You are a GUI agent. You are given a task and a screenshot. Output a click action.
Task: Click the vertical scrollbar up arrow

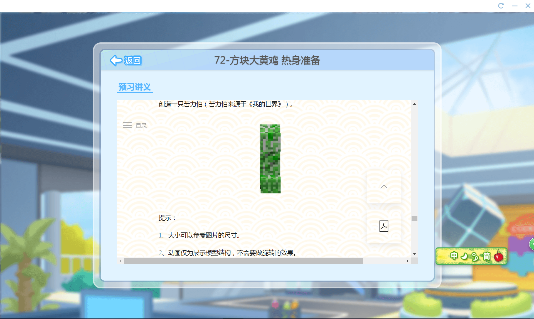click(x=414, y=104)
